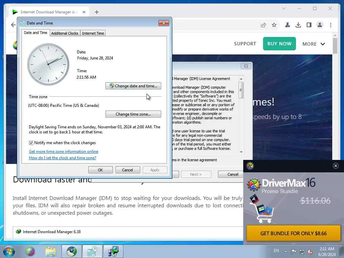
Task: Click scroll-down arrow in license agreement box
Action: click(241, 152)
